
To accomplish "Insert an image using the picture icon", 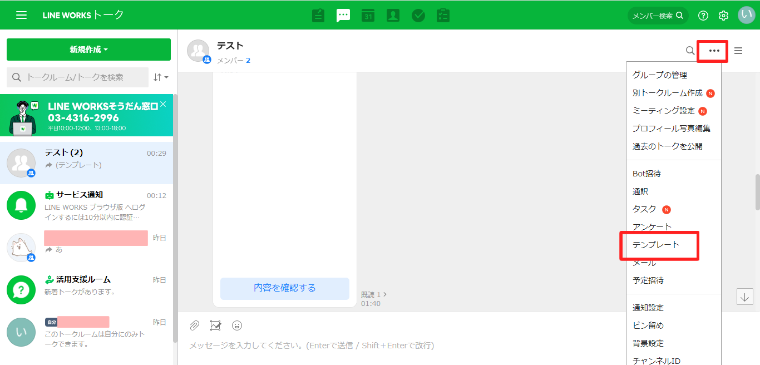I will (216, 325).
